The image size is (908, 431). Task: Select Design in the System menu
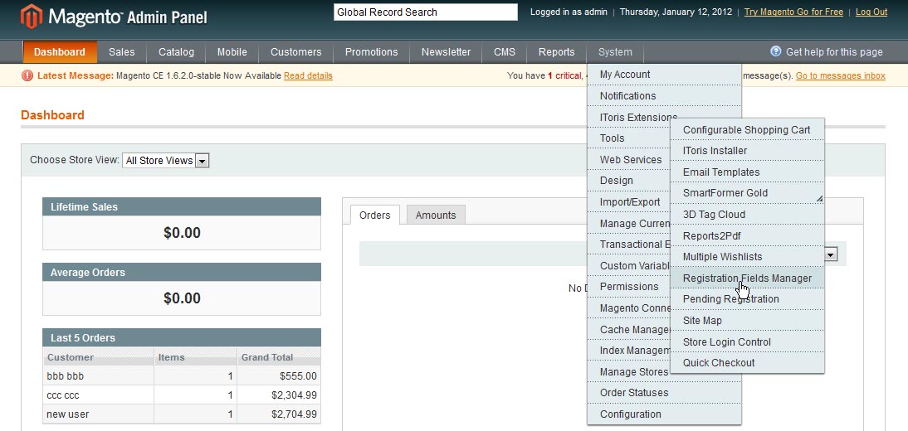pyautogui.click(x=629, y=181)
